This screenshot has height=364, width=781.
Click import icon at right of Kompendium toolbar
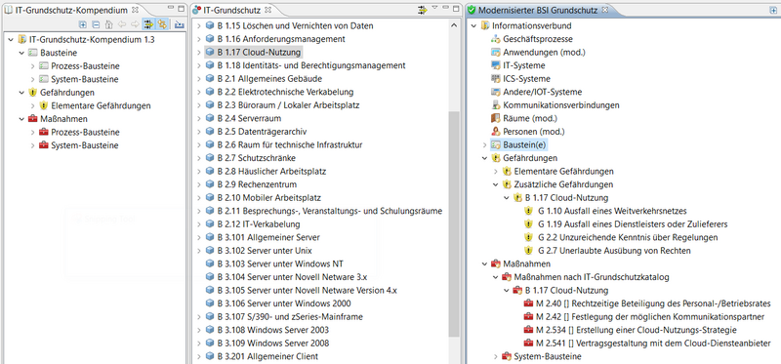point(179,24)
